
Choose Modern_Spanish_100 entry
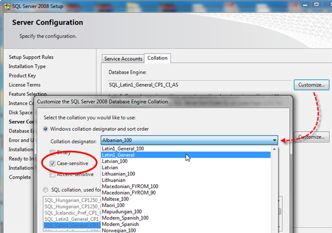pos(186,218)
